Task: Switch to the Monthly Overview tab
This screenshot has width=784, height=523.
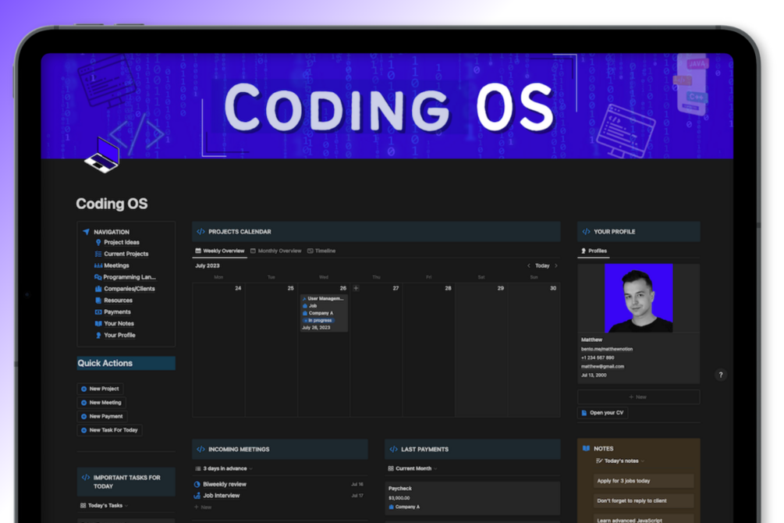Action: click(278, 250)
